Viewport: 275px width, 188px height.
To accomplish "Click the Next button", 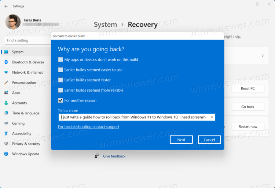I will (181, 140).
